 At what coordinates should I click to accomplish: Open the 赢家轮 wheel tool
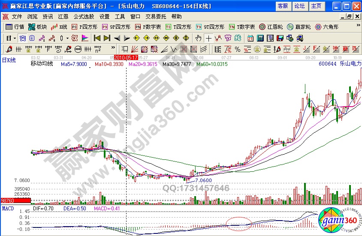click(x=299, y=27)
